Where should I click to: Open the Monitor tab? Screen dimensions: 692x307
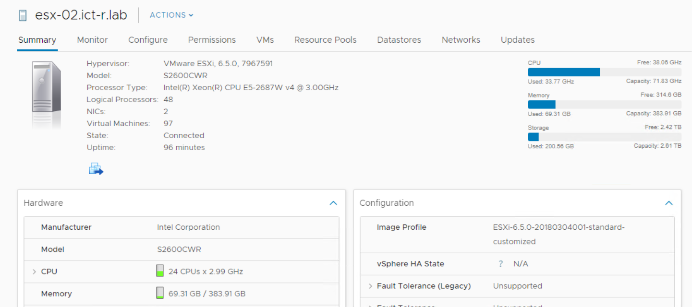[x=92, y=40]
